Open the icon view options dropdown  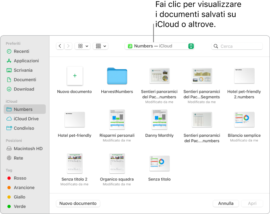point(82,46)
